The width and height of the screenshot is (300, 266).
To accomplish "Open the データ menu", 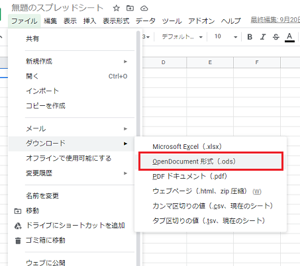I will (146, 21).
